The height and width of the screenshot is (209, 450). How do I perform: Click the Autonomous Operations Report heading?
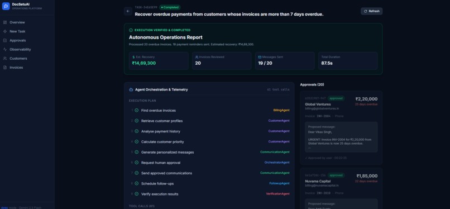point(166,37)
